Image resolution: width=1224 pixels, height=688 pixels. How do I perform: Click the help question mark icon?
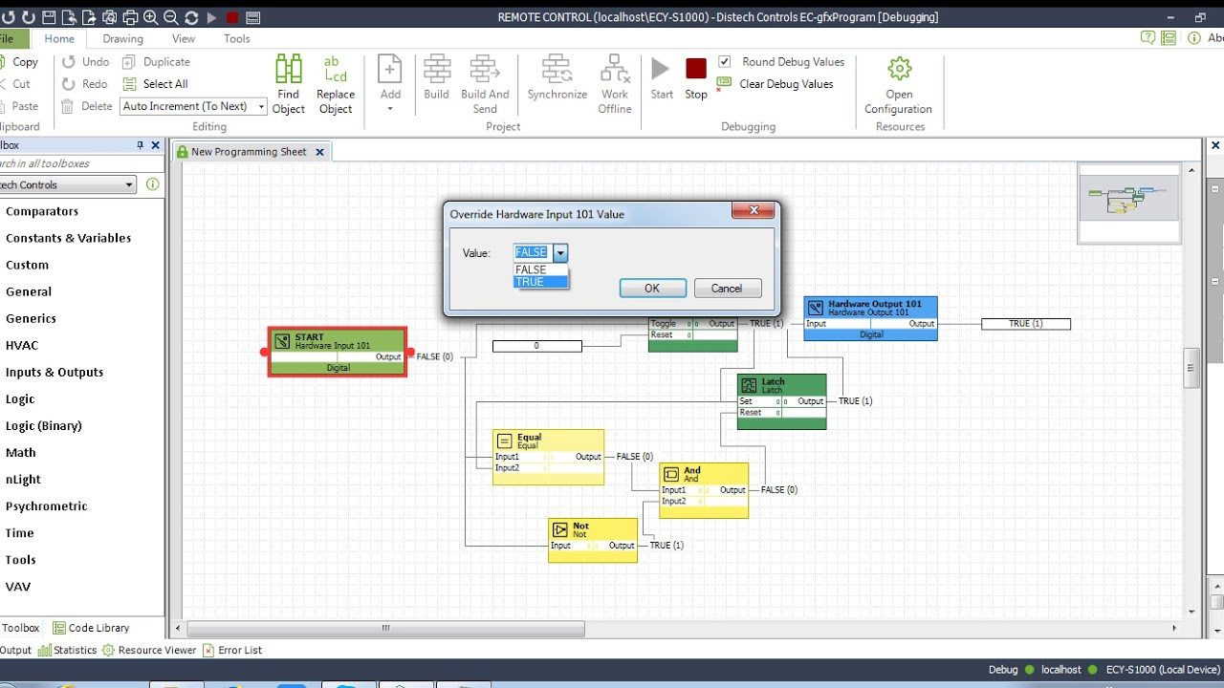[x=1148, y=38]
